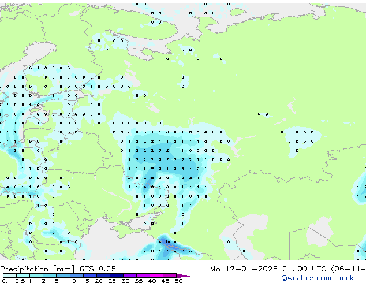The width and height of the screenshot is (366, 283).
Task: Click the legend label '0.1'
Action: 6,281
